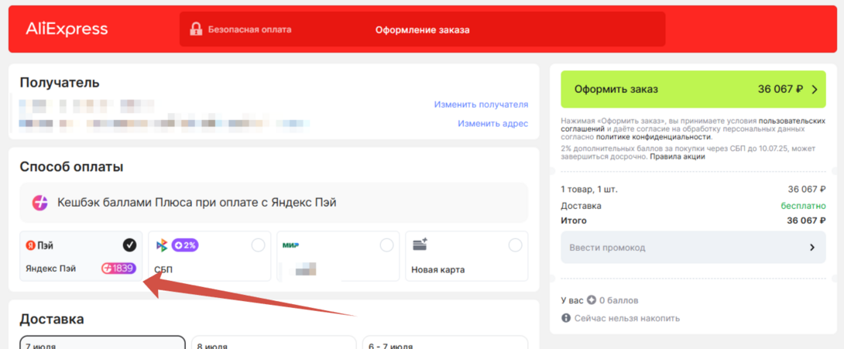844x349 pixels.
Task: Click the Изменить получателя link
Action: [x=481, y=104]
